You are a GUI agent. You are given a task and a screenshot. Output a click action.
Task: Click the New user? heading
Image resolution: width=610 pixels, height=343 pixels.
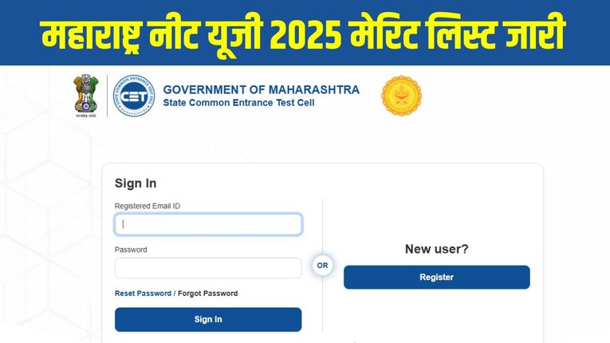(x=436, y=249)
